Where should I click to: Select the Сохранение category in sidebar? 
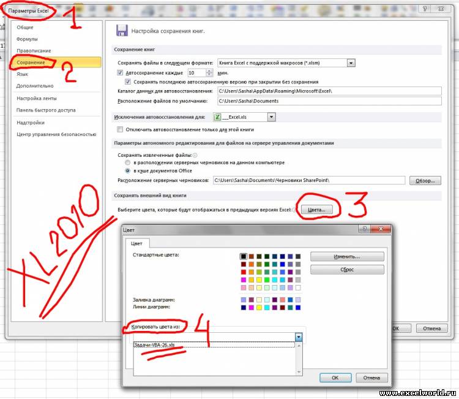tap(56, 63)
